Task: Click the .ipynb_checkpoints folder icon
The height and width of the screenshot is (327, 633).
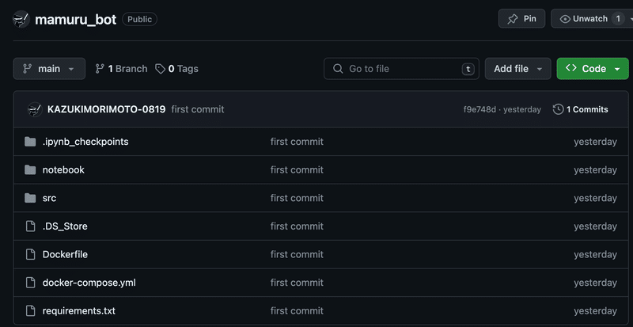Action: (x=30, y=142)
